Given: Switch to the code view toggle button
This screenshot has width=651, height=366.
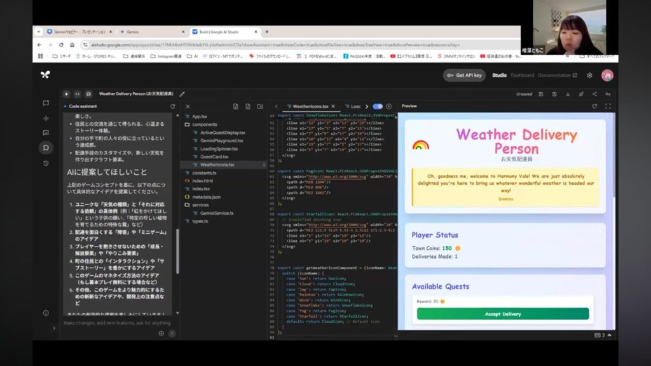Looking at the screenshot, I should click(78, 94).
